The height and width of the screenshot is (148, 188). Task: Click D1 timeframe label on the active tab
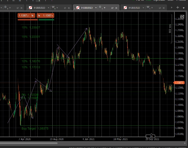[x=101, y=8]
